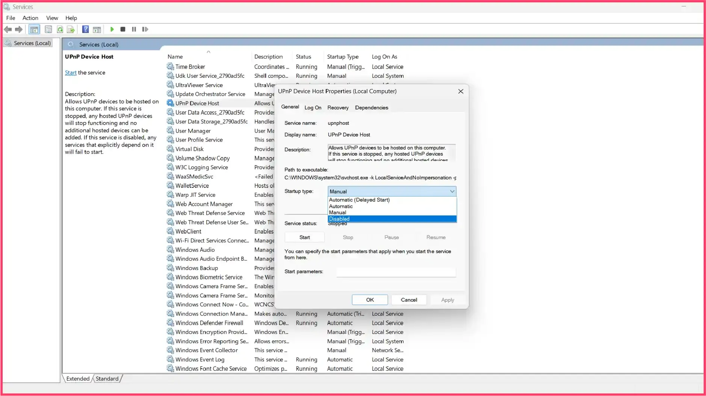Click the Stop Service square icon

pos(123,29)
